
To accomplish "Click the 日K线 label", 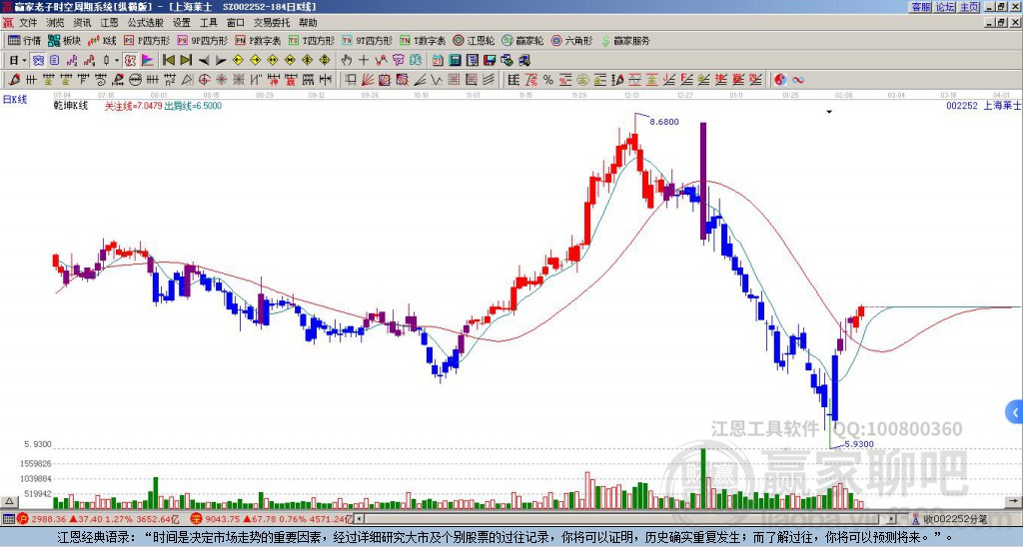I will click(x=15, y=100).
